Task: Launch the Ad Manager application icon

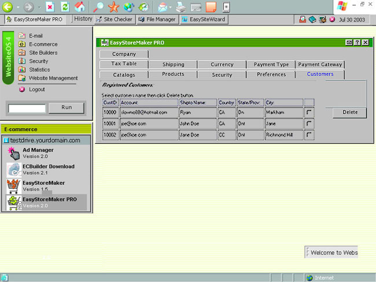Action: pyautogui.click(x=13, y=153)
